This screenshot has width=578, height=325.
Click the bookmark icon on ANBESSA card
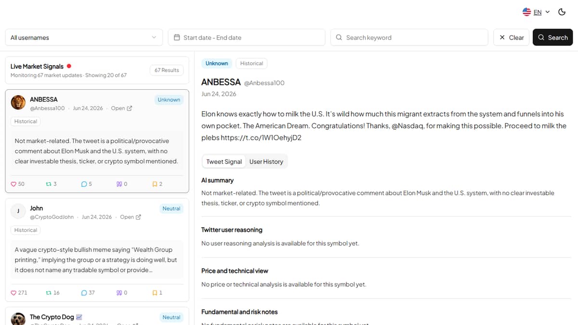(x=154, y=184)
